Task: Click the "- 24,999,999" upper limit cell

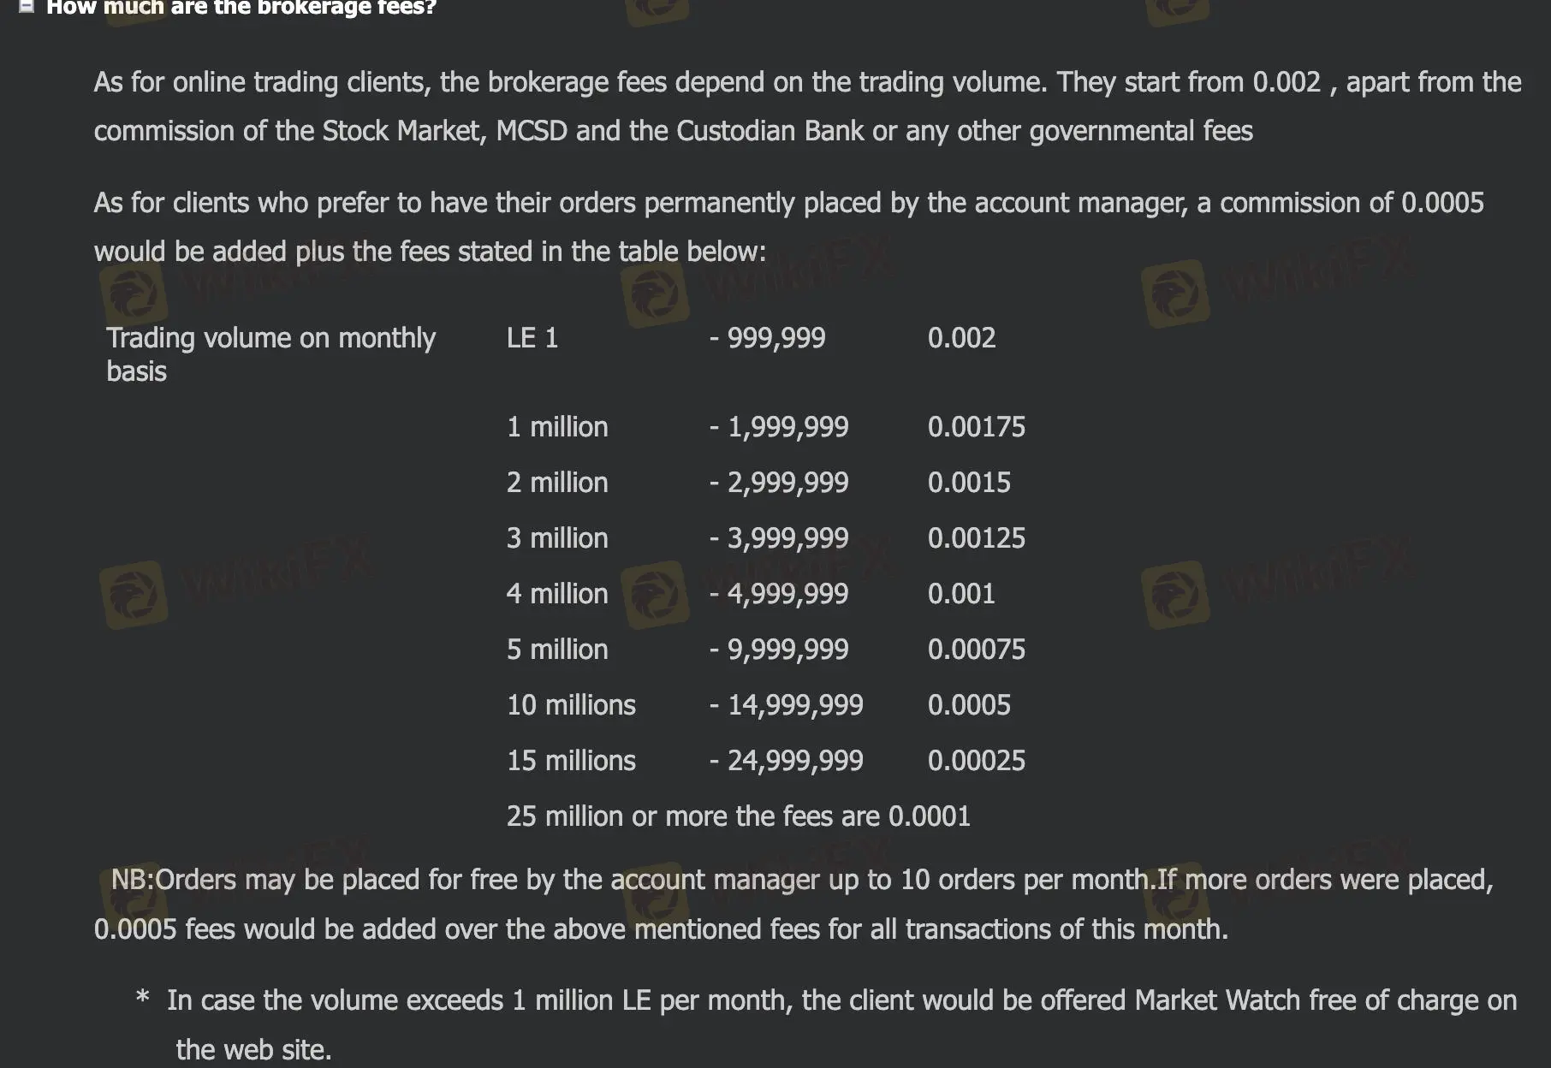Action: point(786,761)
